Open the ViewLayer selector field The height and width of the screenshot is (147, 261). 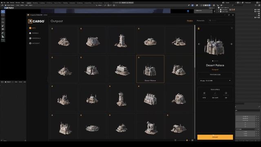pos(250,3)
